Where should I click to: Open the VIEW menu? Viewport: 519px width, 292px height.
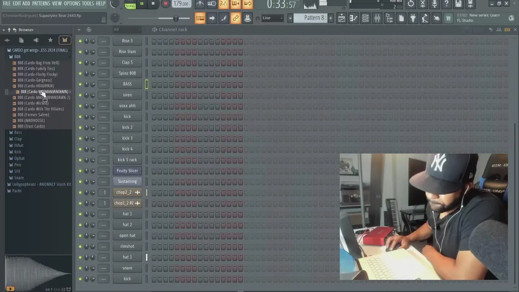(57, 4)
